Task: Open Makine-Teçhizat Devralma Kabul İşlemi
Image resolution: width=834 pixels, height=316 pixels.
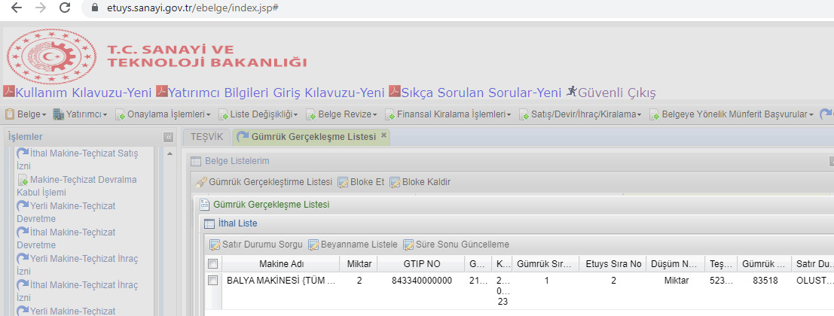Action: (77, 186)
